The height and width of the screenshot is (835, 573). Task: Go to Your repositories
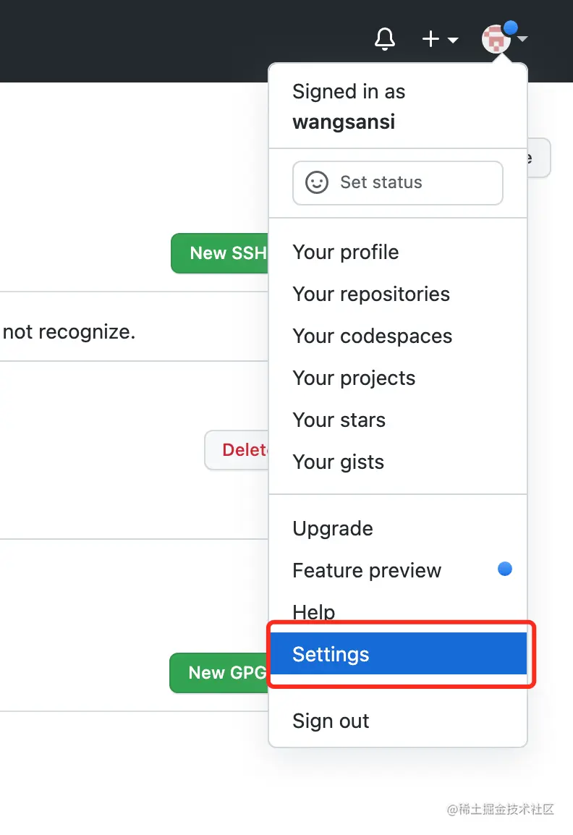(371, 294)
